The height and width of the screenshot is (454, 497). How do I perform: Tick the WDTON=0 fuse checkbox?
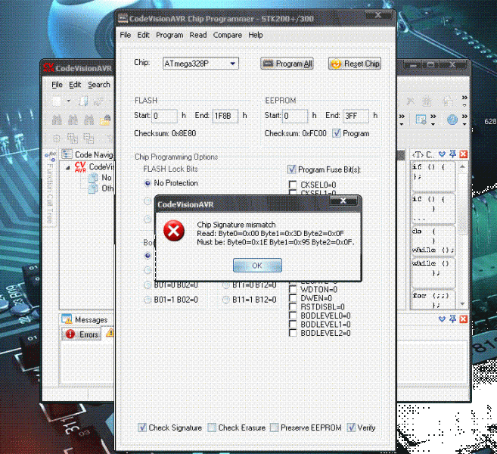pyautogui.click(x=293, y=289)
